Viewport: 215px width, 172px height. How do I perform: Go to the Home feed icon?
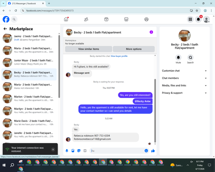(x=66, y=19)
